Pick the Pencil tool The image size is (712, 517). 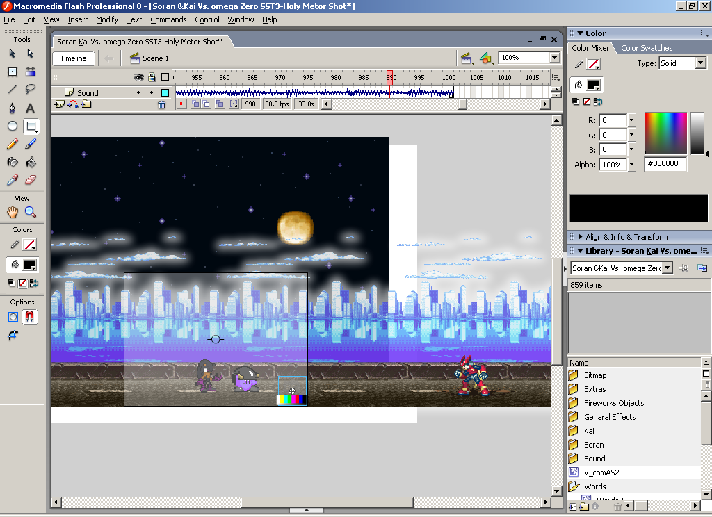pos(13,145)
